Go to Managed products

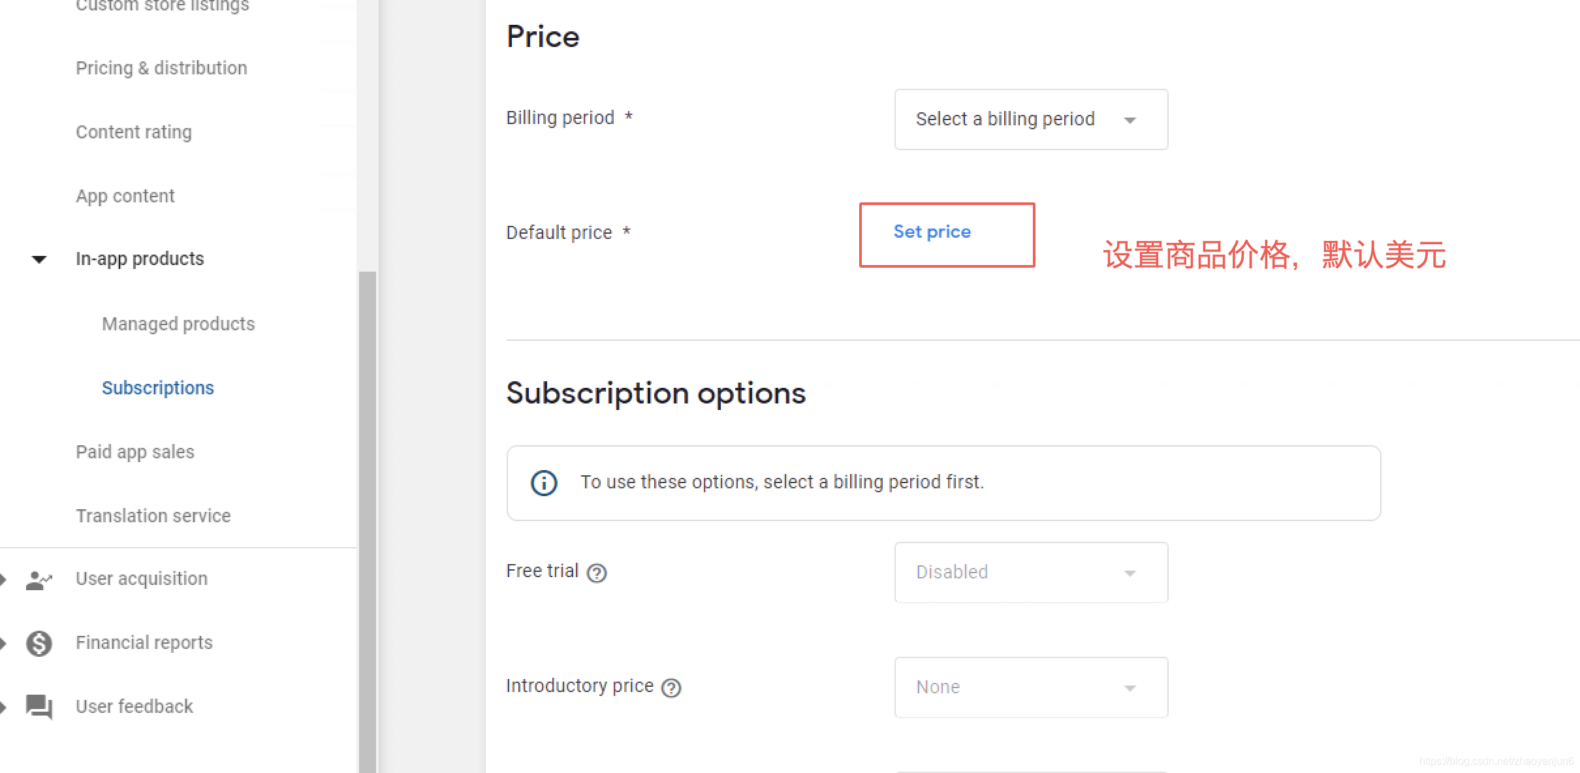click(x=178, y=324)
